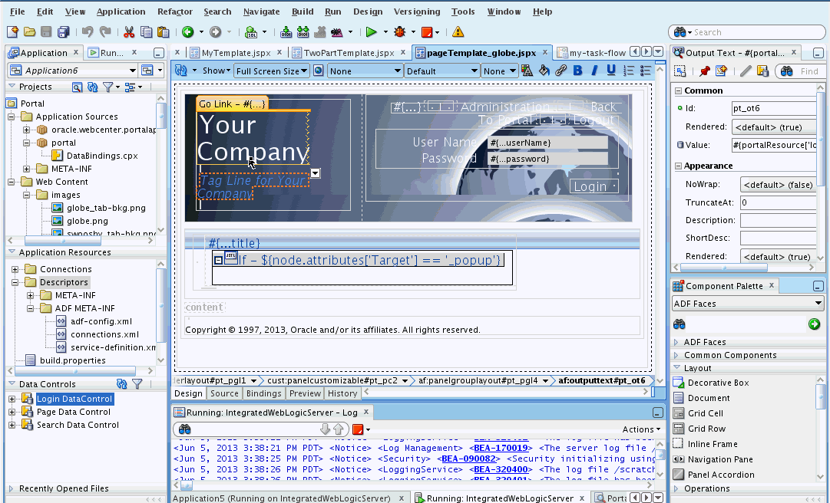Click the Debug ladybug icon
830x503 pixels.
pyautogui.click(x=400, y=32)
